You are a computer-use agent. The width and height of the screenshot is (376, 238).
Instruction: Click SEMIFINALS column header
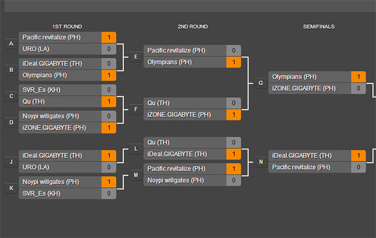point(319,26)
